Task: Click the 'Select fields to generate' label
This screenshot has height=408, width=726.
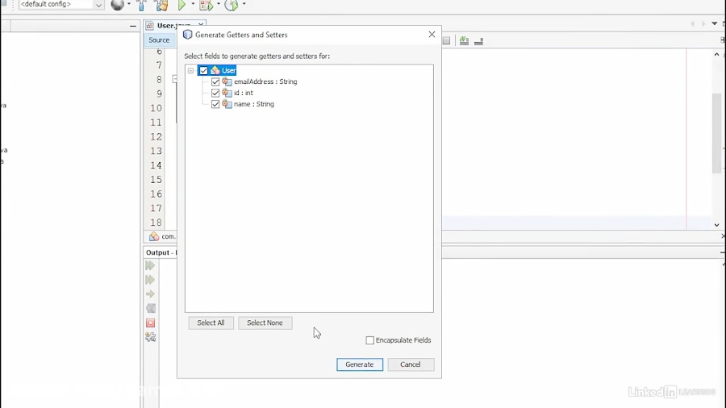Action: coord(257,56)
